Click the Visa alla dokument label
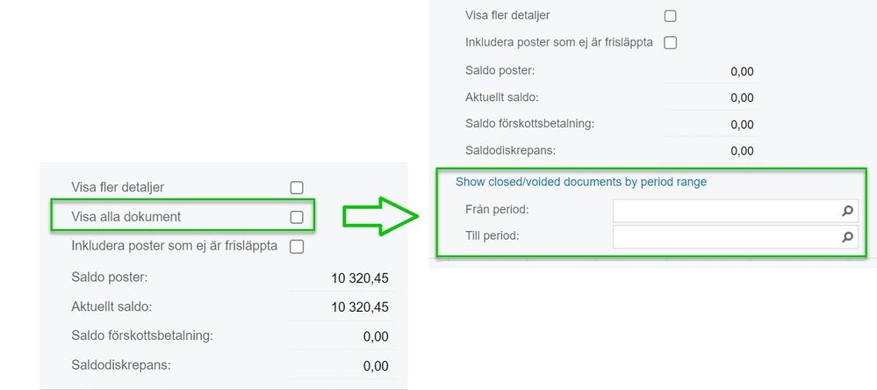The height and width of the screenshot is (390, 877). (126, 217)
